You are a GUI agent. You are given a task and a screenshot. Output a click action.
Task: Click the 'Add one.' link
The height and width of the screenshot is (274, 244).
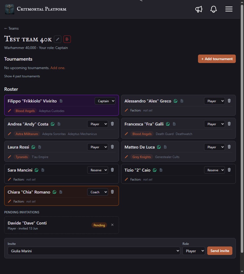click(58, 68)
